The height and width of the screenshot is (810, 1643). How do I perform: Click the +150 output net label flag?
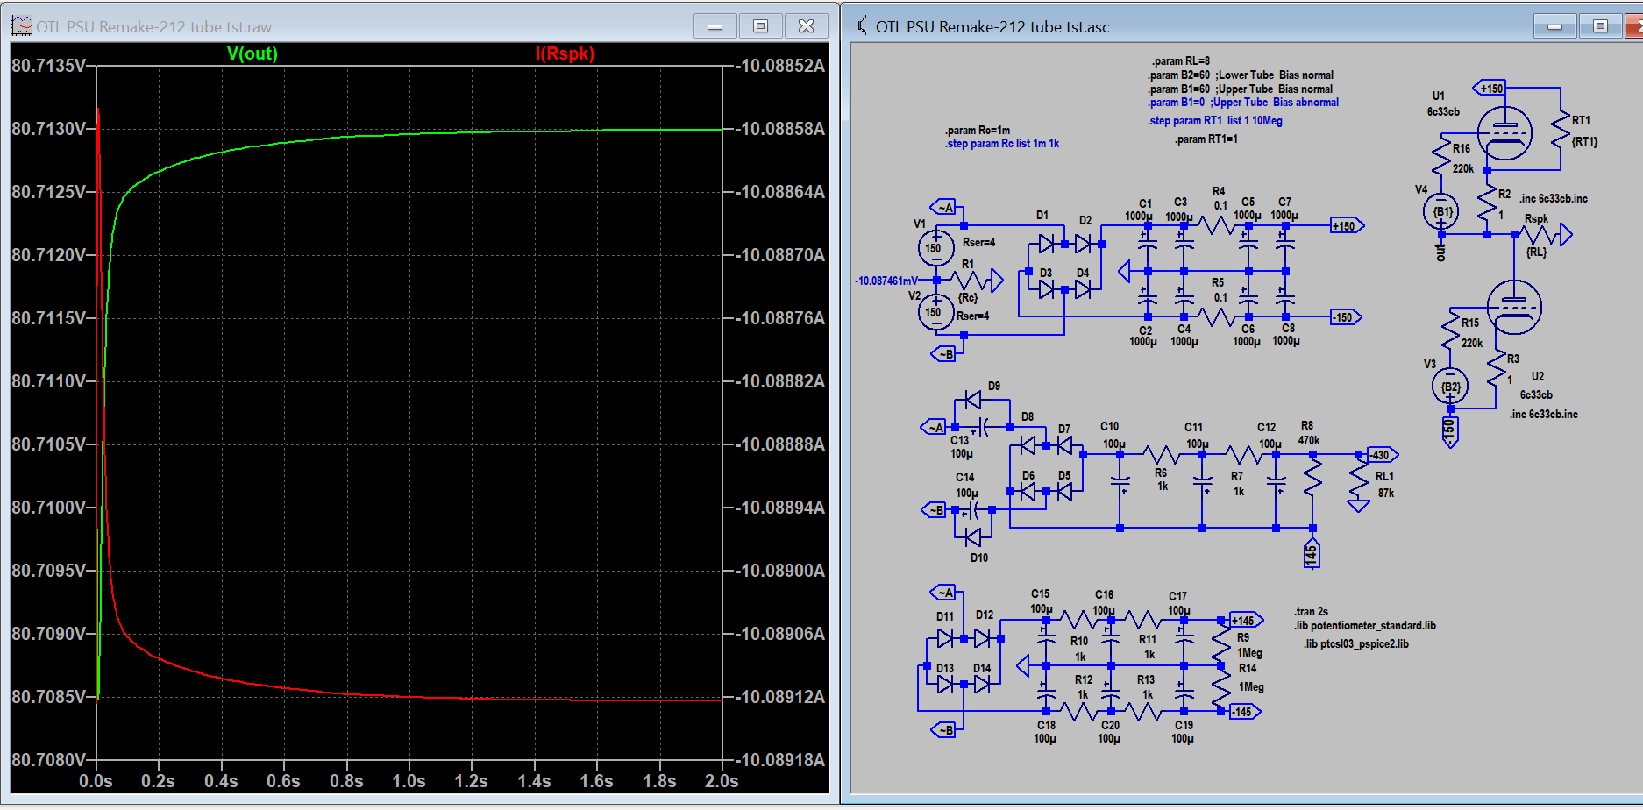point(1347,226)
